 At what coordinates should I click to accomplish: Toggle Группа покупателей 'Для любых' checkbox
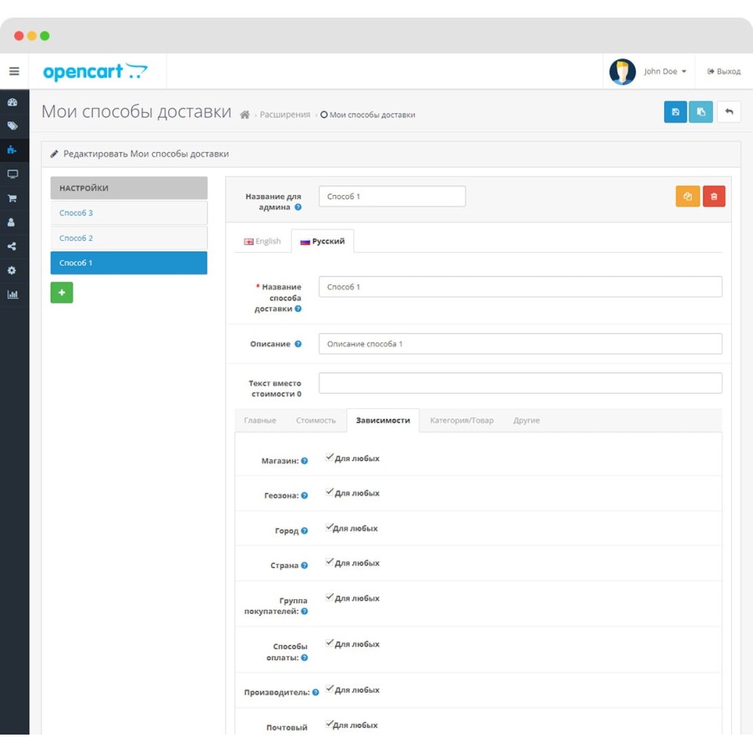330,597
